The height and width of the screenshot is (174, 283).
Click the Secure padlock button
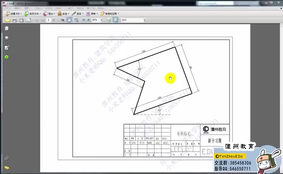[x=63, y=14]
